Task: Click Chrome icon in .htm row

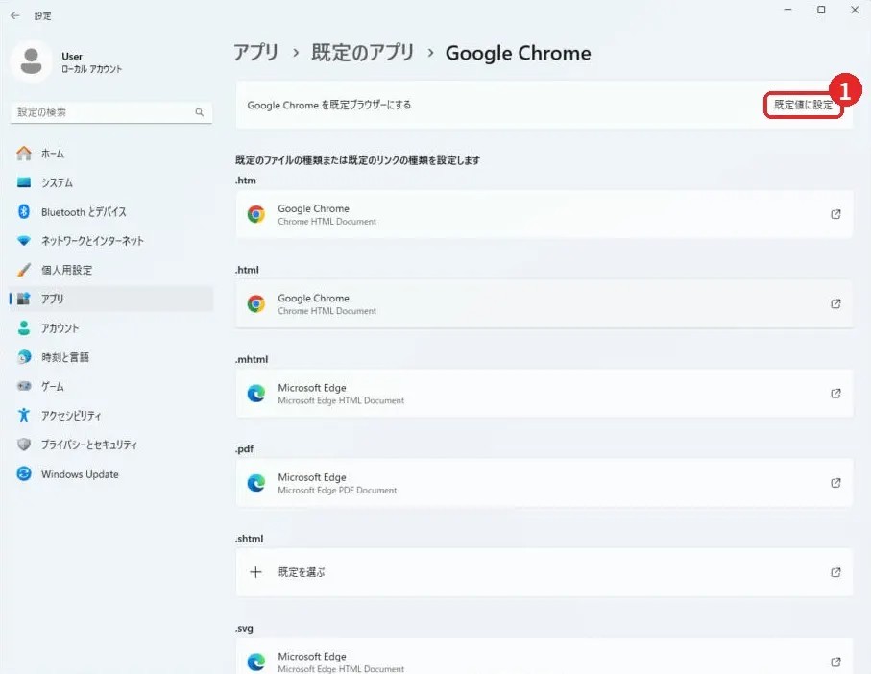Action: click(256, 214)
